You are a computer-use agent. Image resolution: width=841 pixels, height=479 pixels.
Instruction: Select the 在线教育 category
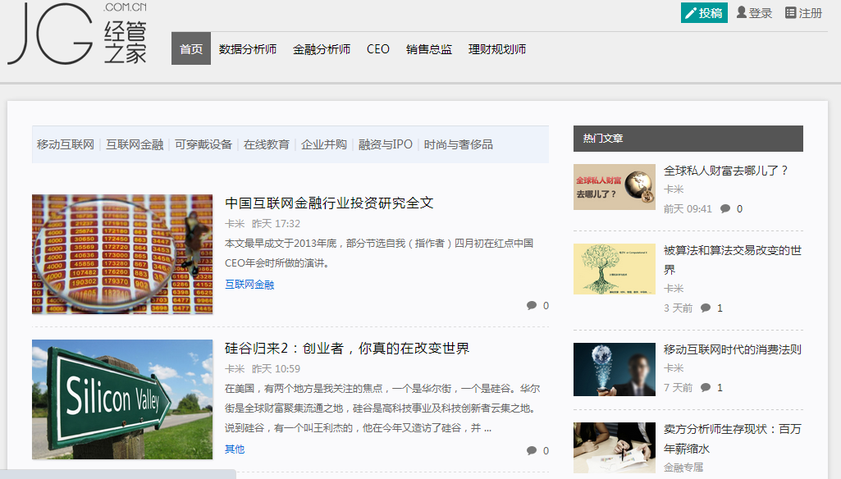267,144
